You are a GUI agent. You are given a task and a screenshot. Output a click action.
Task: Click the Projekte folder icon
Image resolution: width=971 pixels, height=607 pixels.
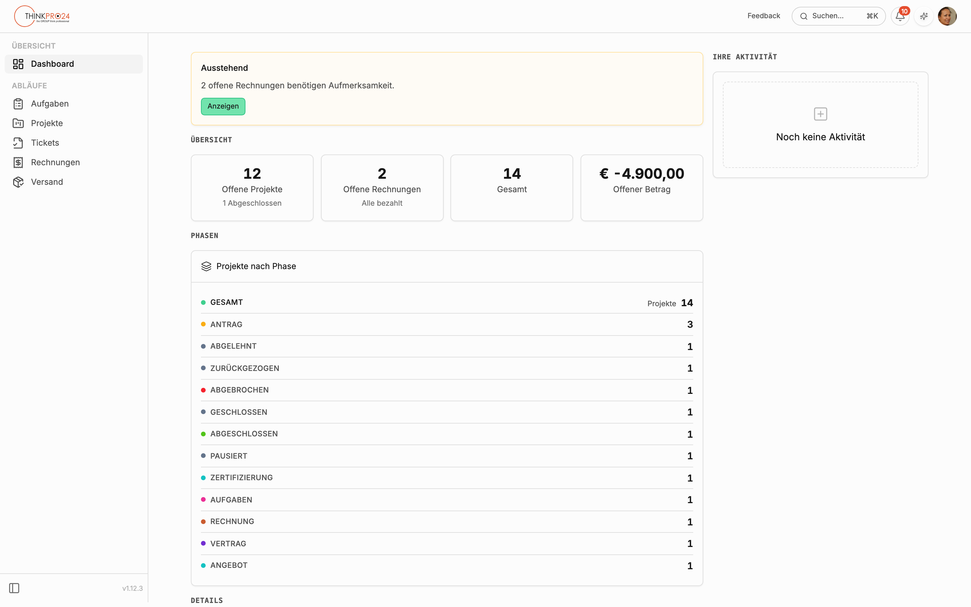[x=18, y=123]
